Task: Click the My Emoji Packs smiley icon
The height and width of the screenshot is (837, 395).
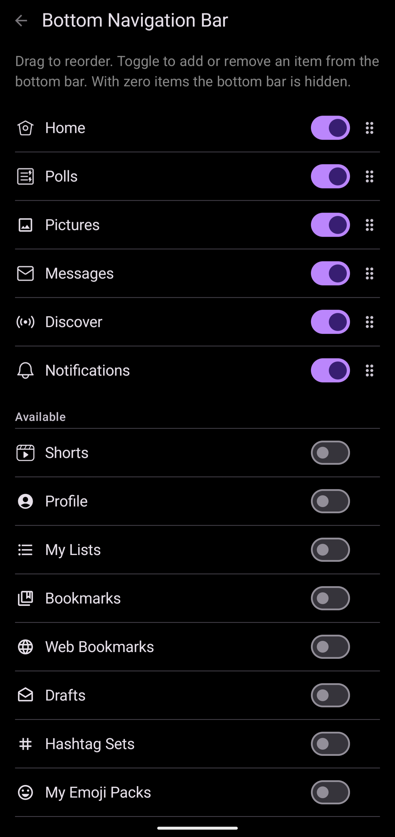Action: click(x=25, y=792)
